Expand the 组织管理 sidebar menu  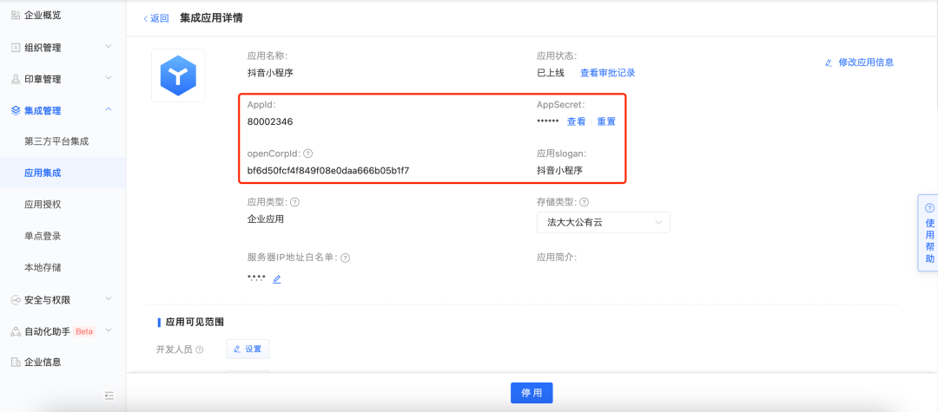tap(63, 48)
